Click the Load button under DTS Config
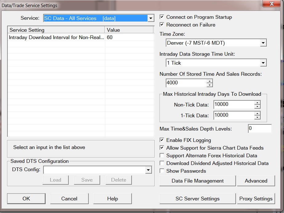The width and height of the screenshot is (284, 213). click(56, 180)
